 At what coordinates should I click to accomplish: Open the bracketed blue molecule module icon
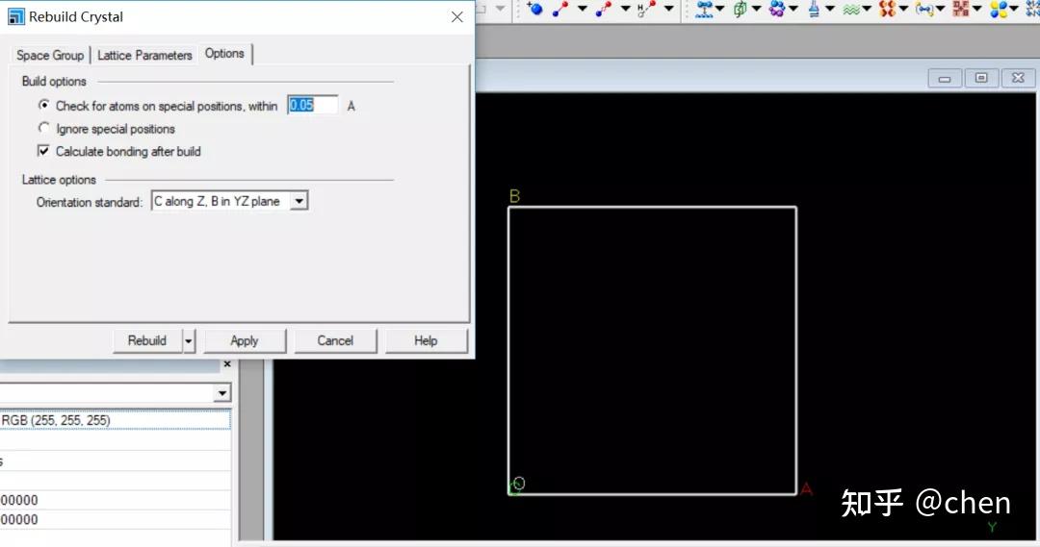pos(923,9)
